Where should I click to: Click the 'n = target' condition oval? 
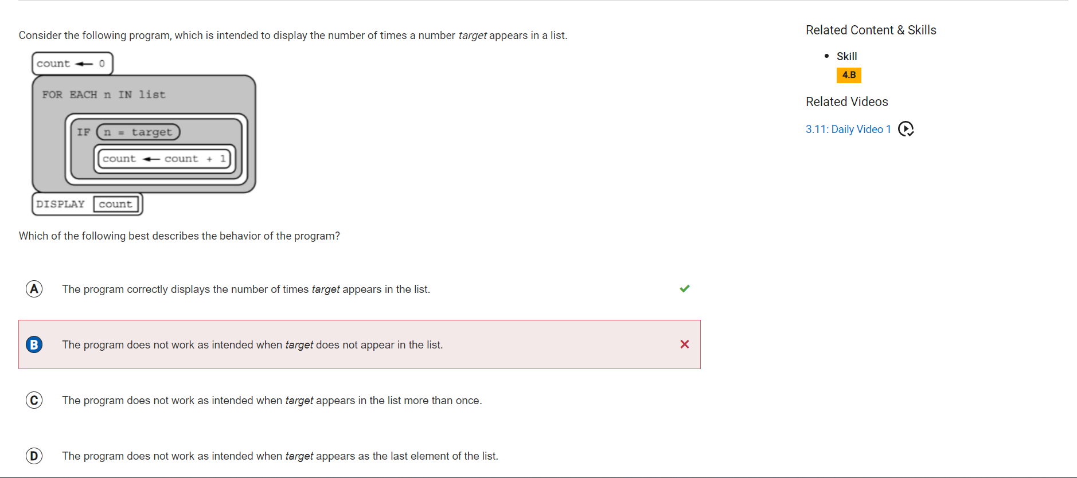coord(138,132)
